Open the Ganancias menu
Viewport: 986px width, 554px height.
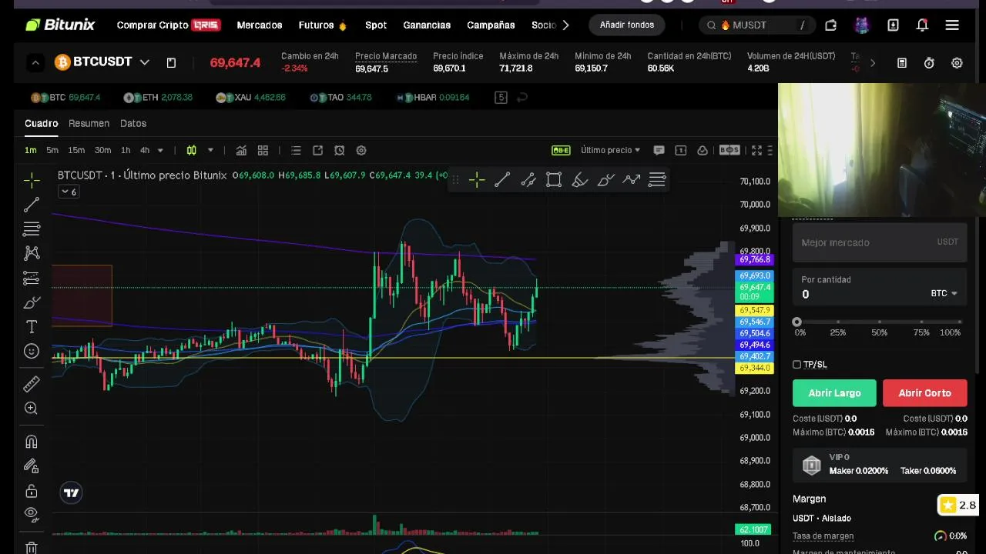click(427, 25)
